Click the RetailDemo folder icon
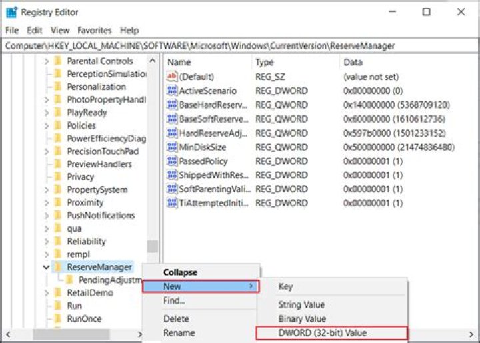This screenshot has height=343, width=480. pyautogui.click(x=57, y=293)
